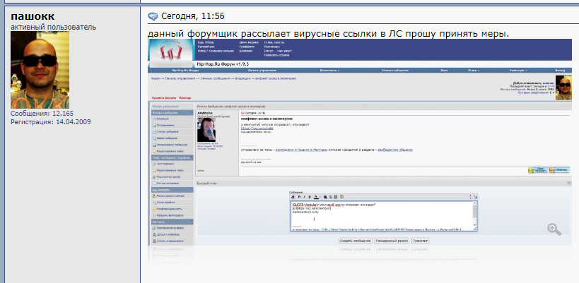
Task: Click the Транслит button in screenshot
Action: 420,241
